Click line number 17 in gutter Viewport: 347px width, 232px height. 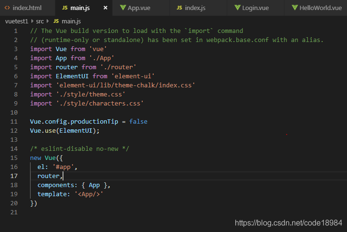14,176
